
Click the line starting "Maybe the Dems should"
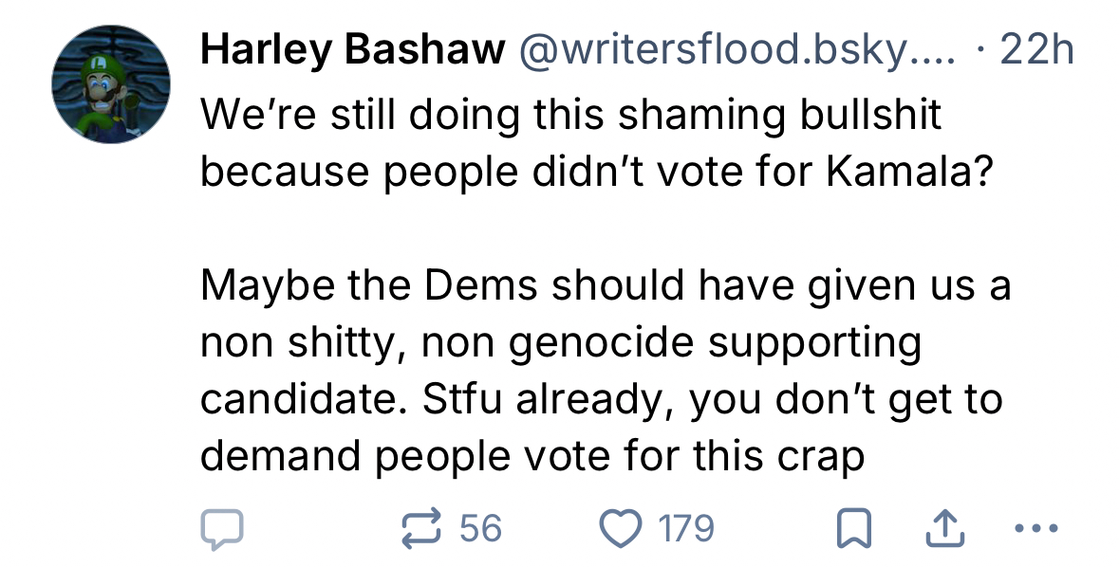605,286
